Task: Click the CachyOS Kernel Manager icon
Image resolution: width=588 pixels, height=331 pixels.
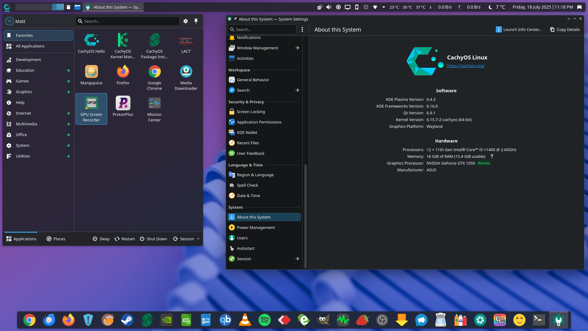Action: pyautogui.click(x=123, y=41)
